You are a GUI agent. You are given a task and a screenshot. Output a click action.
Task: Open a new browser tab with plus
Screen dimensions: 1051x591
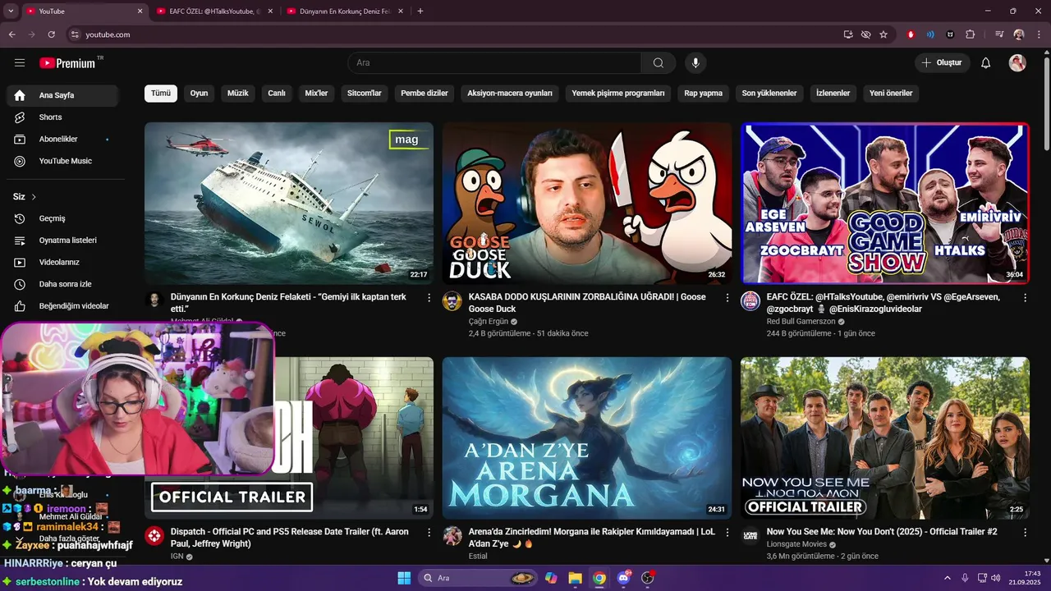point(420,11)
